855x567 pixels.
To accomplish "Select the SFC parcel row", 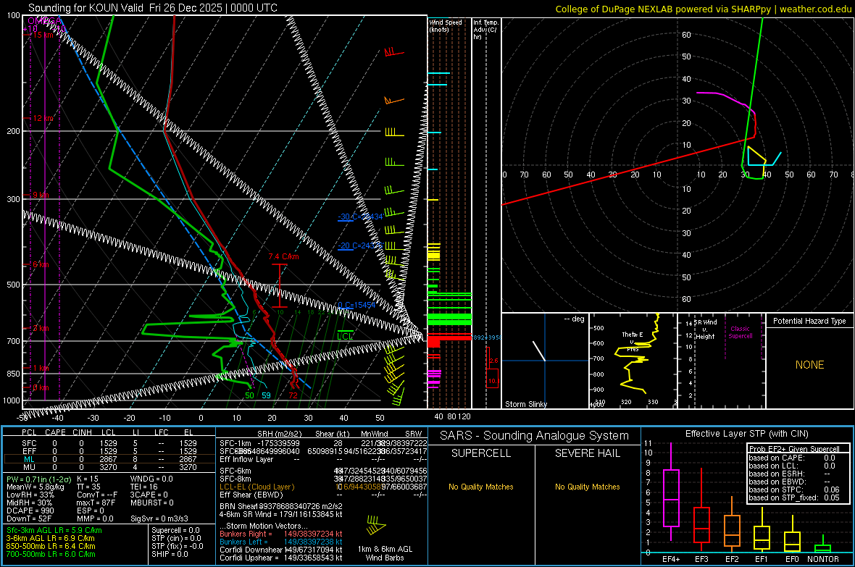I will pyautogui.click(x=109, y=443).
